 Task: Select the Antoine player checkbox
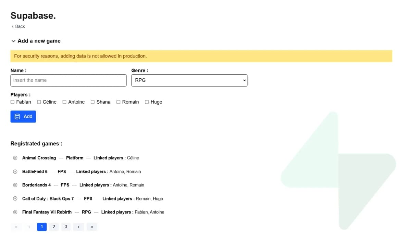pos(64,102)
